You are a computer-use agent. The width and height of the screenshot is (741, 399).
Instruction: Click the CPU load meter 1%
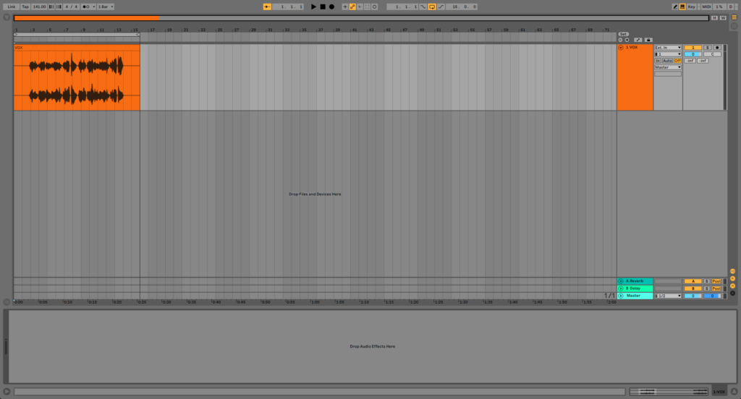719,7
